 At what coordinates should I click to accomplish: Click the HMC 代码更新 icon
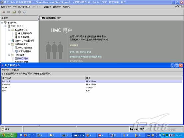click(x=16, y=48)
